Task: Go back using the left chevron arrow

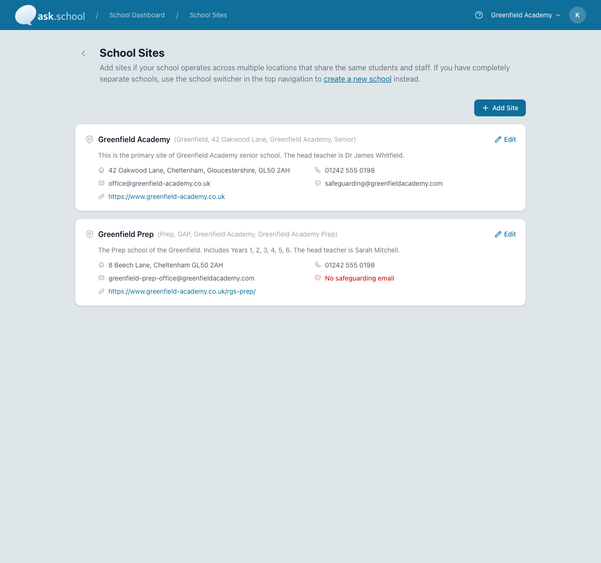Action: tap(84, 53)
